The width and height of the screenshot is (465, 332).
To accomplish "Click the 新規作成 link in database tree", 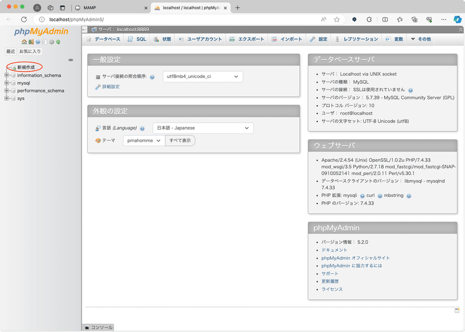I will click(x=26, y=67).
